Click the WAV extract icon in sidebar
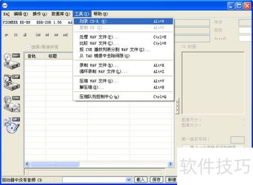Viewport: 253px width, 185px height. tap(12, 61)
